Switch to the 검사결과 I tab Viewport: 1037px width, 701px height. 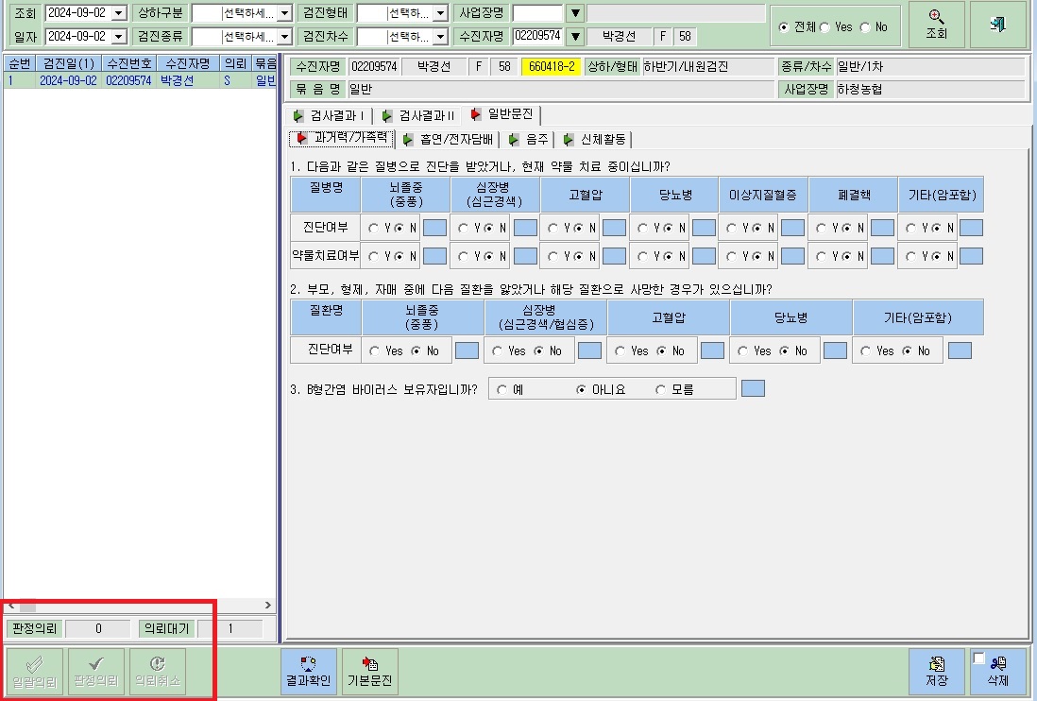tap(330, 115)
